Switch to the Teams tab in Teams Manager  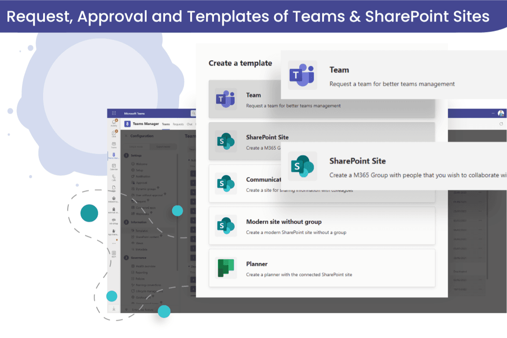166,124
